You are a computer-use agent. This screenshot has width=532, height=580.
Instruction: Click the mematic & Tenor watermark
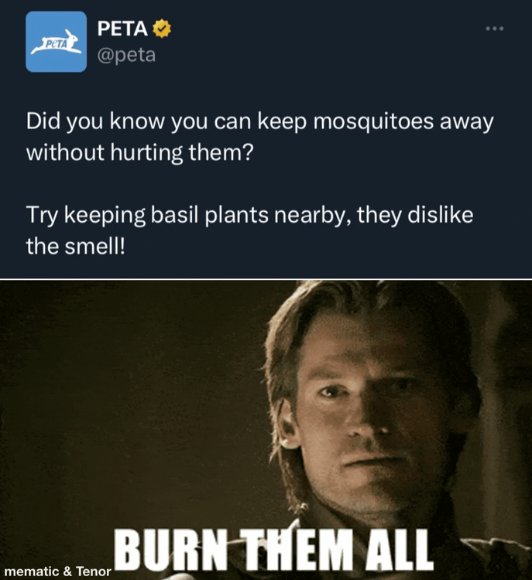click(57, 571)
